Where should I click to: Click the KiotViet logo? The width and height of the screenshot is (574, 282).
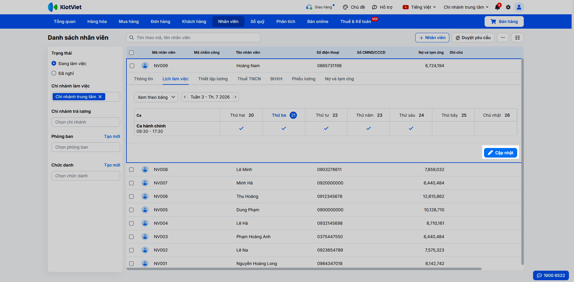point(65,7)
